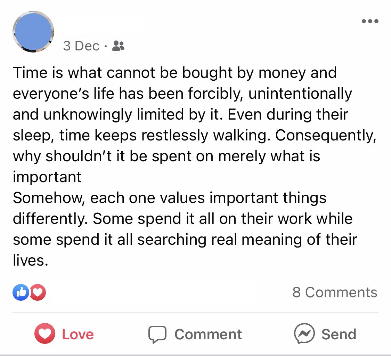391x356 pixels.
Task: Click the final word "lives." in post
Action: [x=31, y=260]
